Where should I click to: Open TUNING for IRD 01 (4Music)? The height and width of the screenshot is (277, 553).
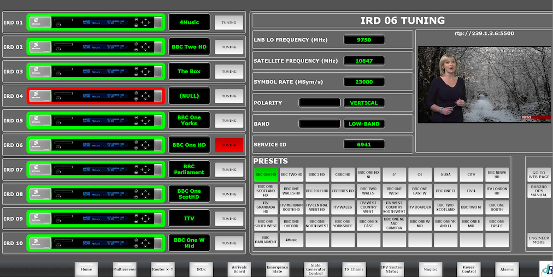[x=229, y=22]
